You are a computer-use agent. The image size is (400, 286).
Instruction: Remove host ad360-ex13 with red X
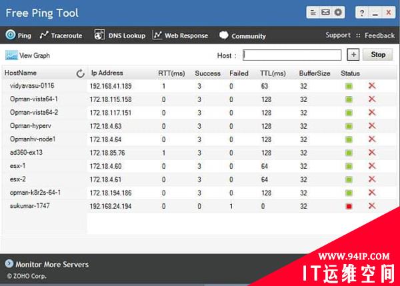click(x=372, y=153)
